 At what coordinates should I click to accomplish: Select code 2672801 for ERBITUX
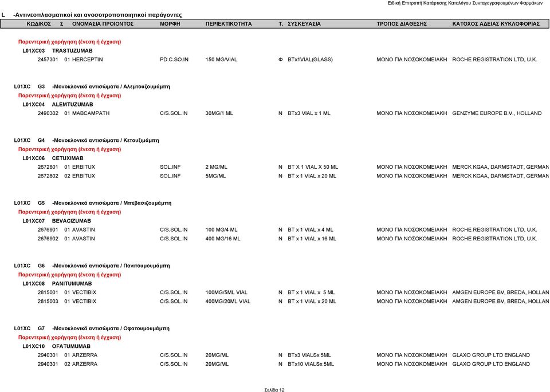pyautogui.click(x=48, y=167)
